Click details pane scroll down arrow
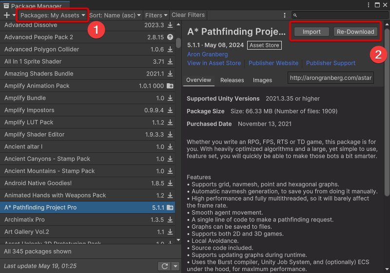 pos(387,269)
